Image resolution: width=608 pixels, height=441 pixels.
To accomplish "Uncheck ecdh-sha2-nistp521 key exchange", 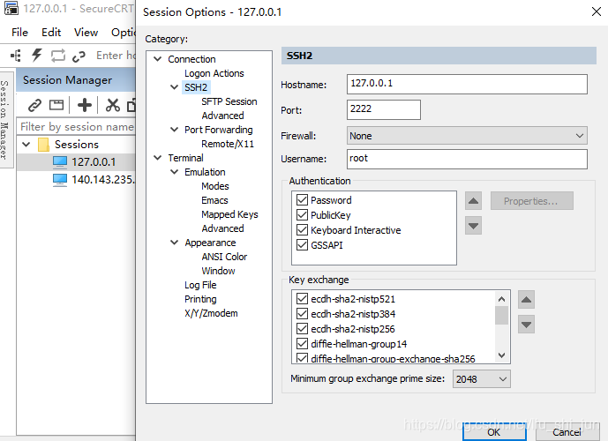I will click(x=302, y=298).
